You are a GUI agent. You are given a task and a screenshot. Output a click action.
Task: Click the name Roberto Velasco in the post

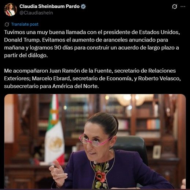tap(159, 78)
